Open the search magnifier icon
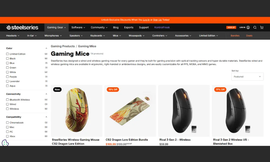 255,28
